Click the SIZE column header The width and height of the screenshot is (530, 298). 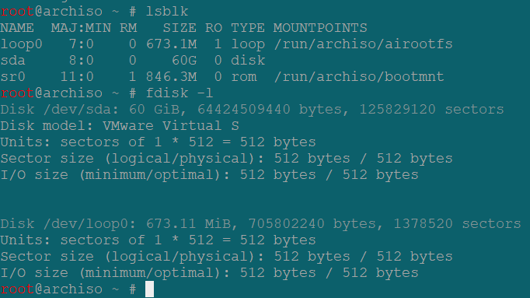click(180, 28)
